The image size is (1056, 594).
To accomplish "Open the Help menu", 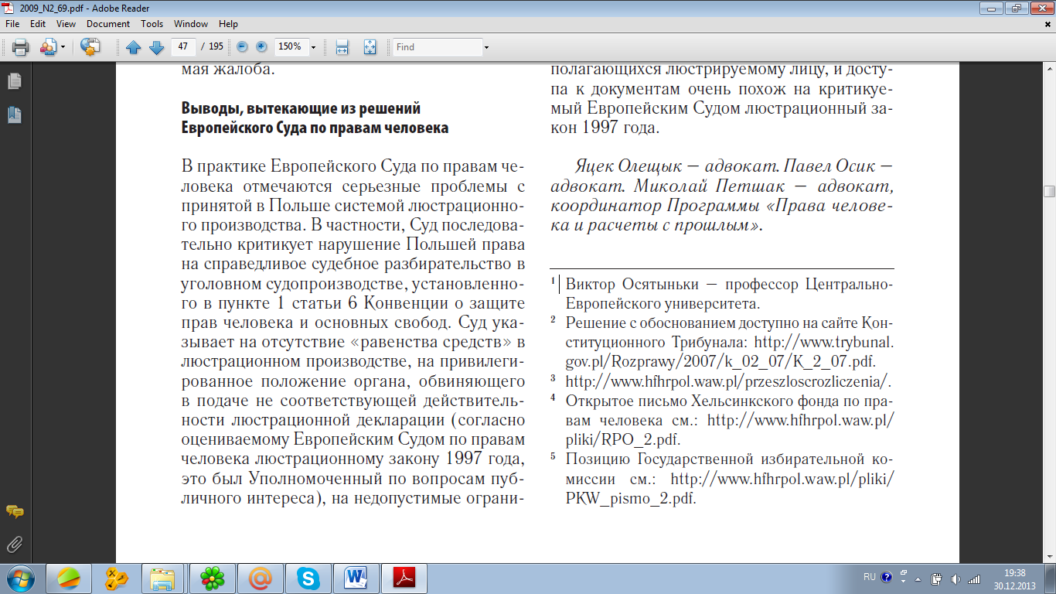I will 228,24.
